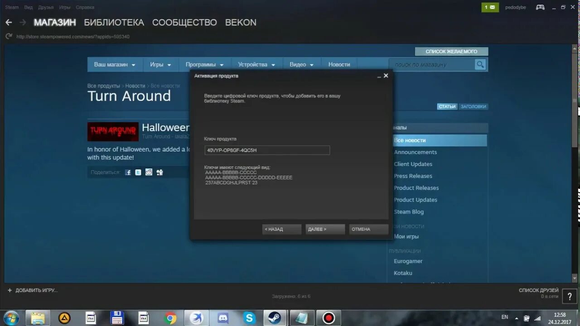Open Skype from the taskbar

pos(250,318)
